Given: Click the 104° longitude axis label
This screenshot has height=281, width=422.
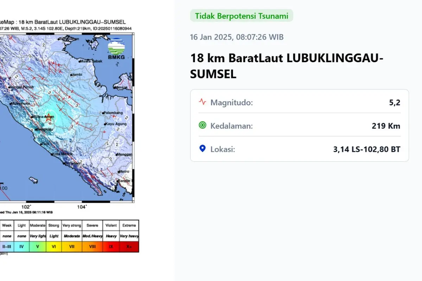Looking at the screenshot, I should [82, 207].
